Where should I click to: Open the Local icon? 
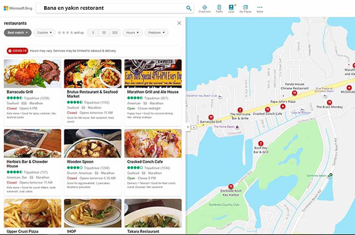231,9
